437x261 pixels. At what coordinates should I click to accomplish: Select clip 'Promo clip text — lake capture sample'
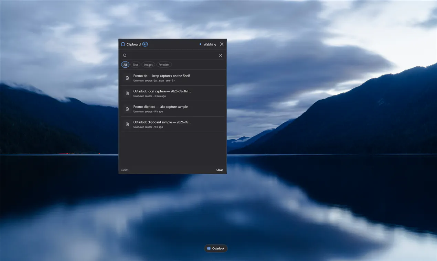pyautogui.click(x=173, y=109)
